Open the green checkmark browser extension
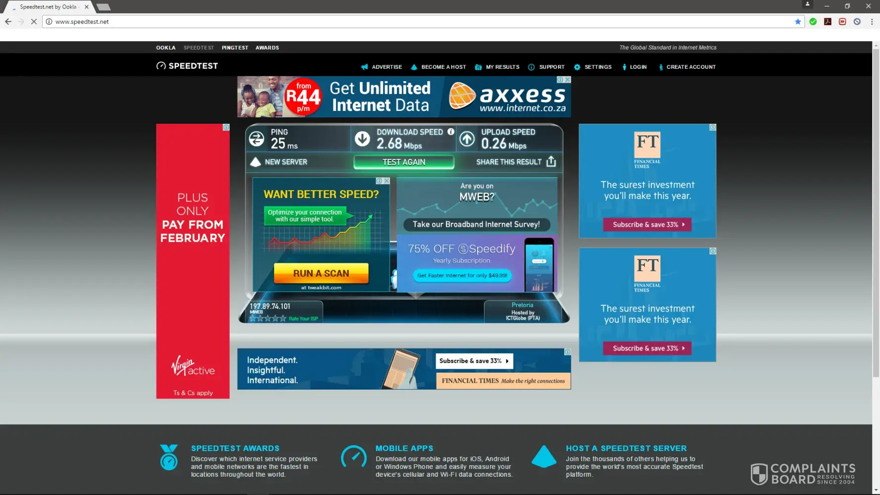 tap(813, 21)
